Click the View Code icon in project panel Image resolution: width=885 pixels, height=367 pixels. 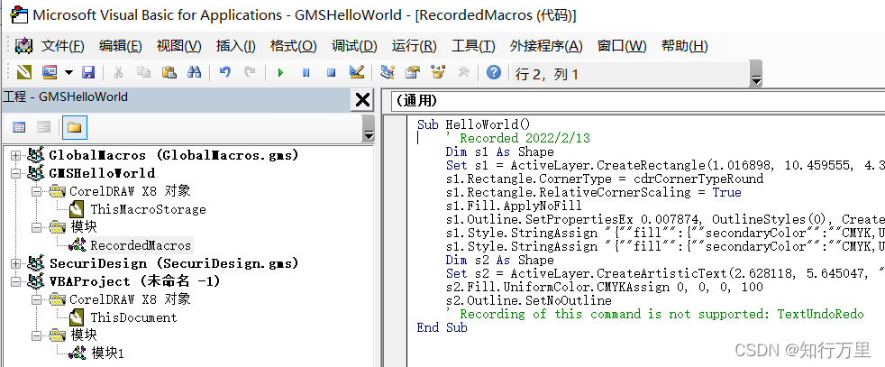pos(19,127)
